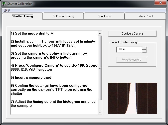Click step 7 text 'Adjust the timing'
Screen dimensions: 168x125
pos(53,103)
